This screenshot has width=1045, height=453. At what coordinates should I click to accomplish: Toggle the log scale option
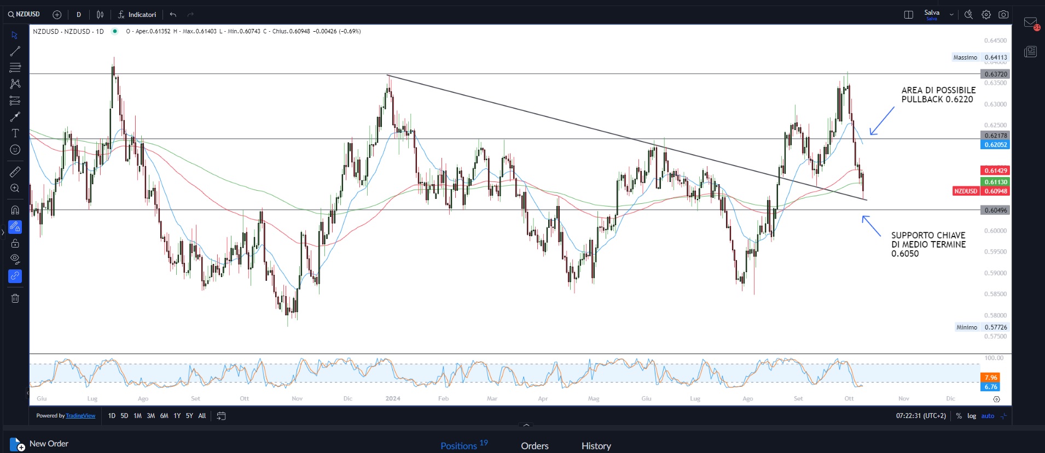pos(972,416)
